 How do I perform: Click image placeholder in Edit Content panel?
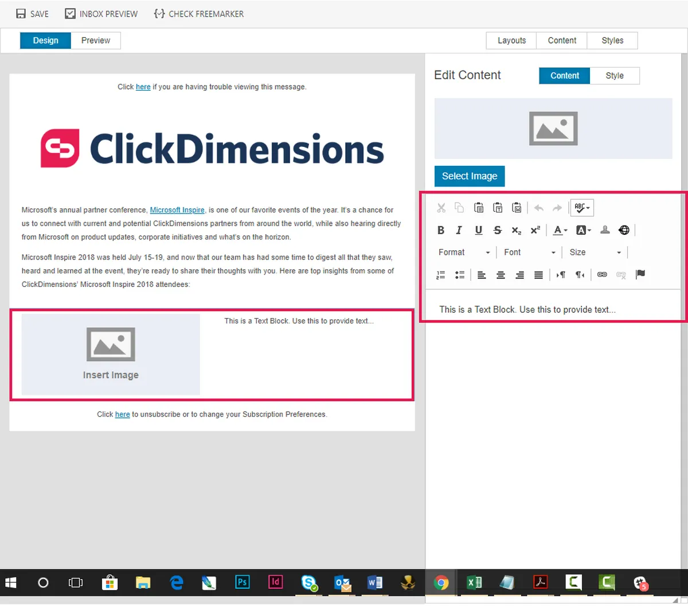pyautogui.click(x=553, y=129)
